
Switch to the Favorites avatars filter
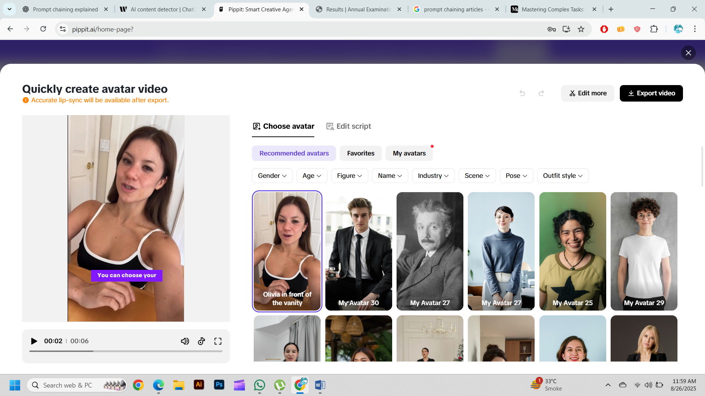[361, 153]
